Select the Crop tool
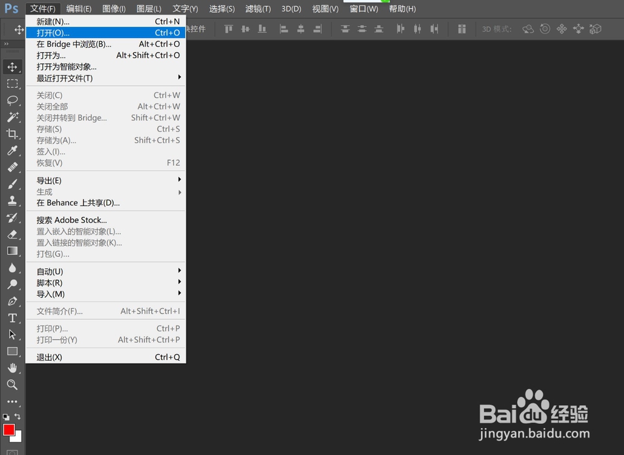 pyautogui.click(x=12, y=133)
